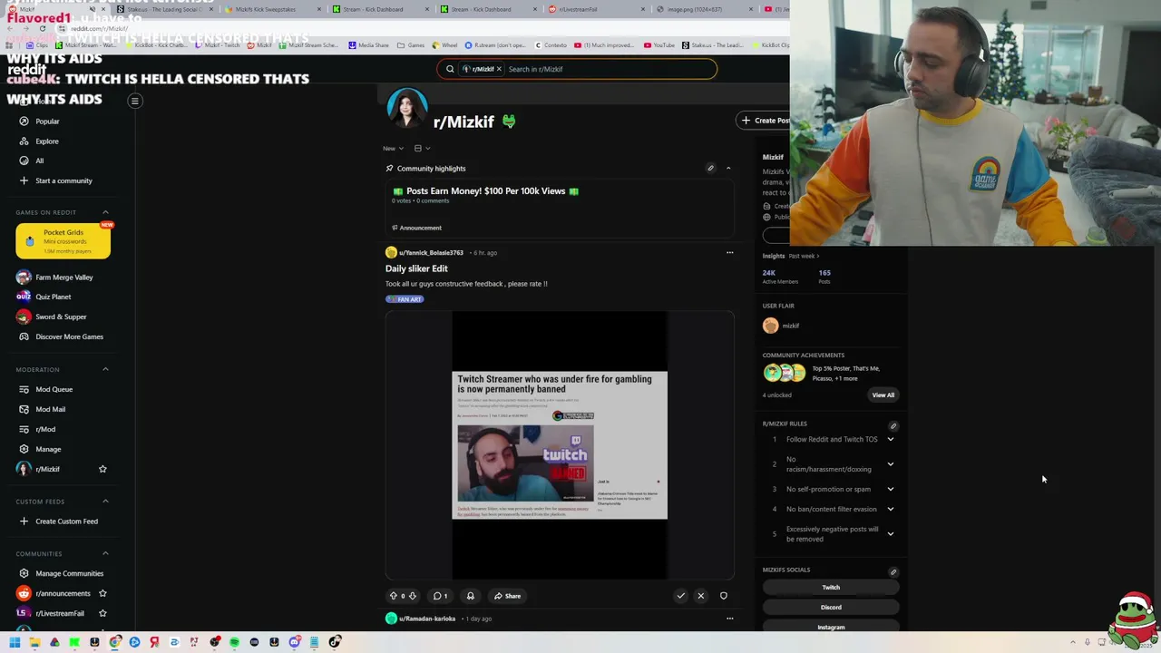Open comments on Daily sliker Edit post
1161x653 pixels.
click(440, 596)
